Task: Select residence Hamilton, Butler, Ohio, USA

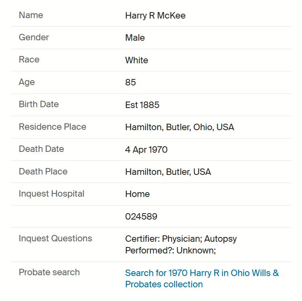Action: point(179,127)
